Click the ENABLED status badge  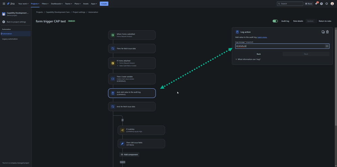tap(72, 21)
